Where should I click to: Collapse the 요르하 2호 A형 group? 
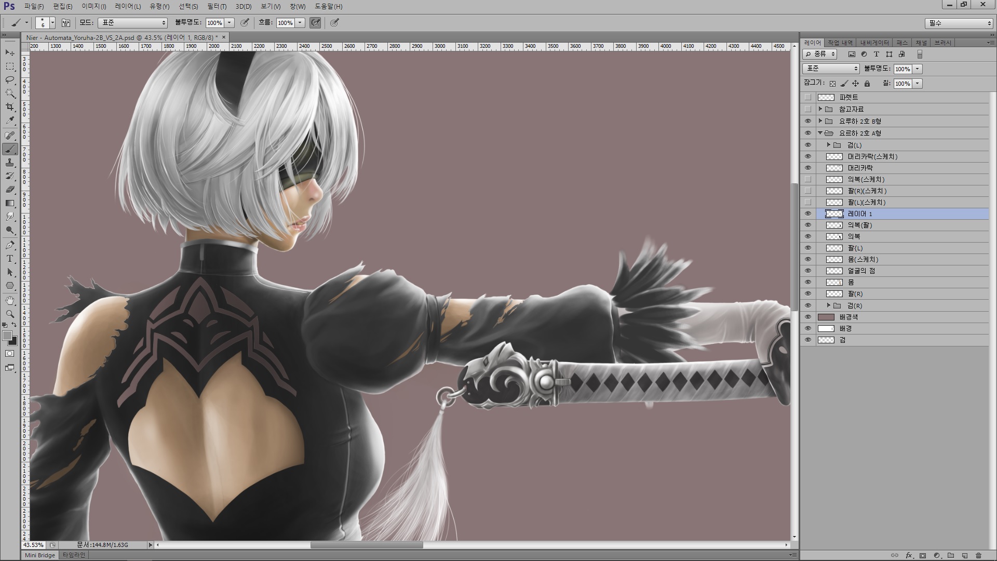(820, 133)
